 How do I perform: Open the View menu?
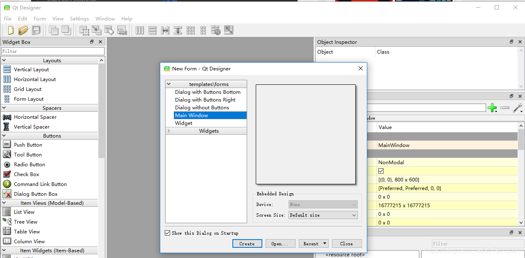coord(58,19)
